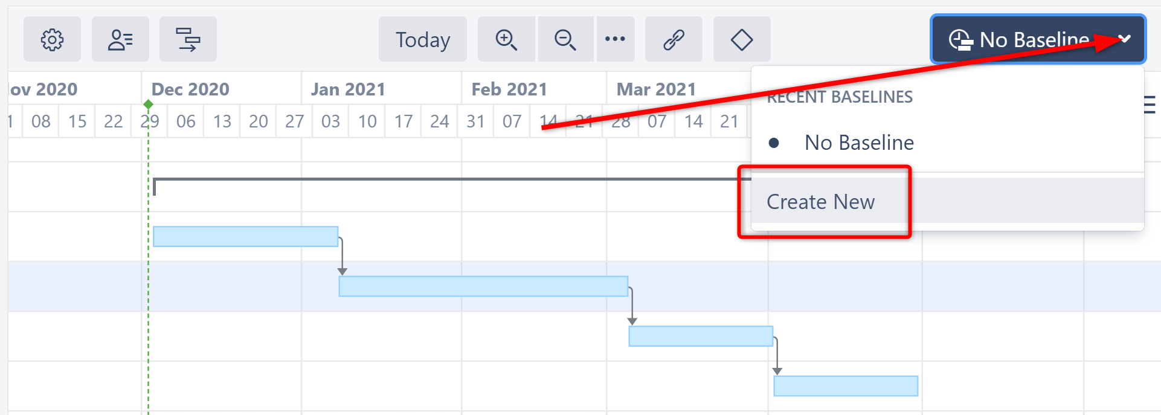The image size is (1161, 415).
Task: Open the structure hierarchy view icon
Action: pos(188,39)
